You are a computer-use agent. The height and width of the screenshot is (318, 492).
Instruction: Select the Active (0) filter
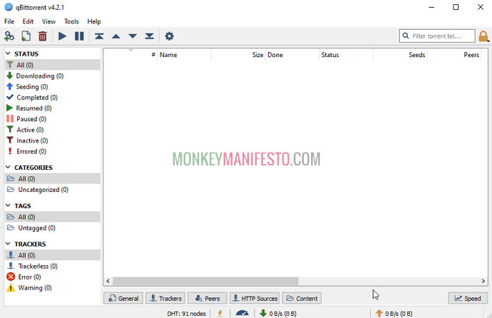click(x=53, y=130)
